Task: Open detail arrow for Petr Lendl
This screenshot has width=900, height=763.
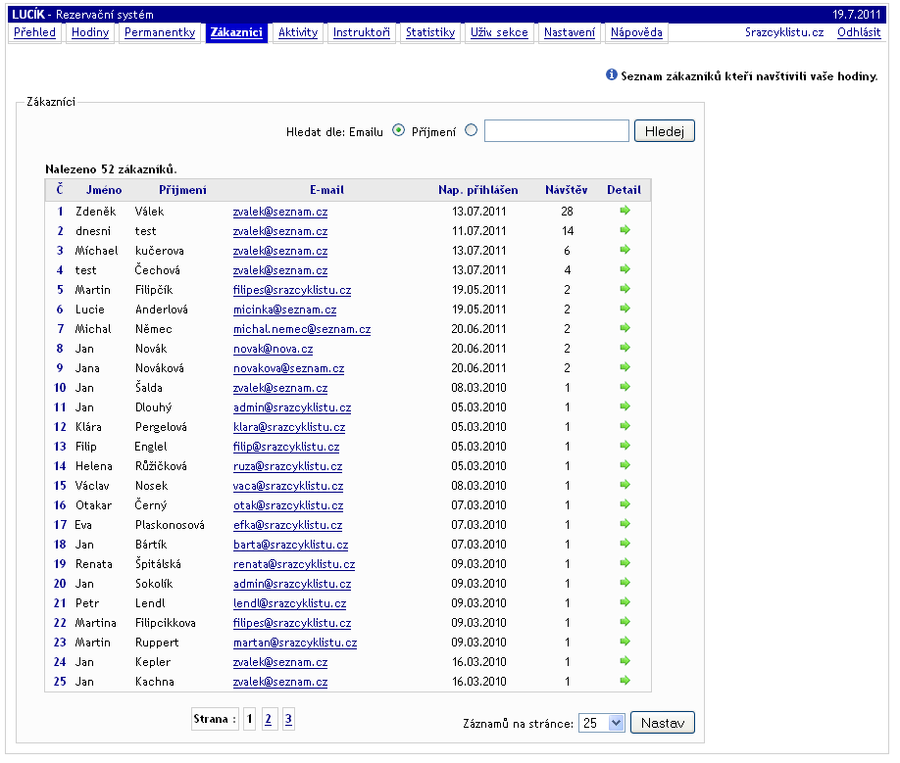Action: (625, 602)
